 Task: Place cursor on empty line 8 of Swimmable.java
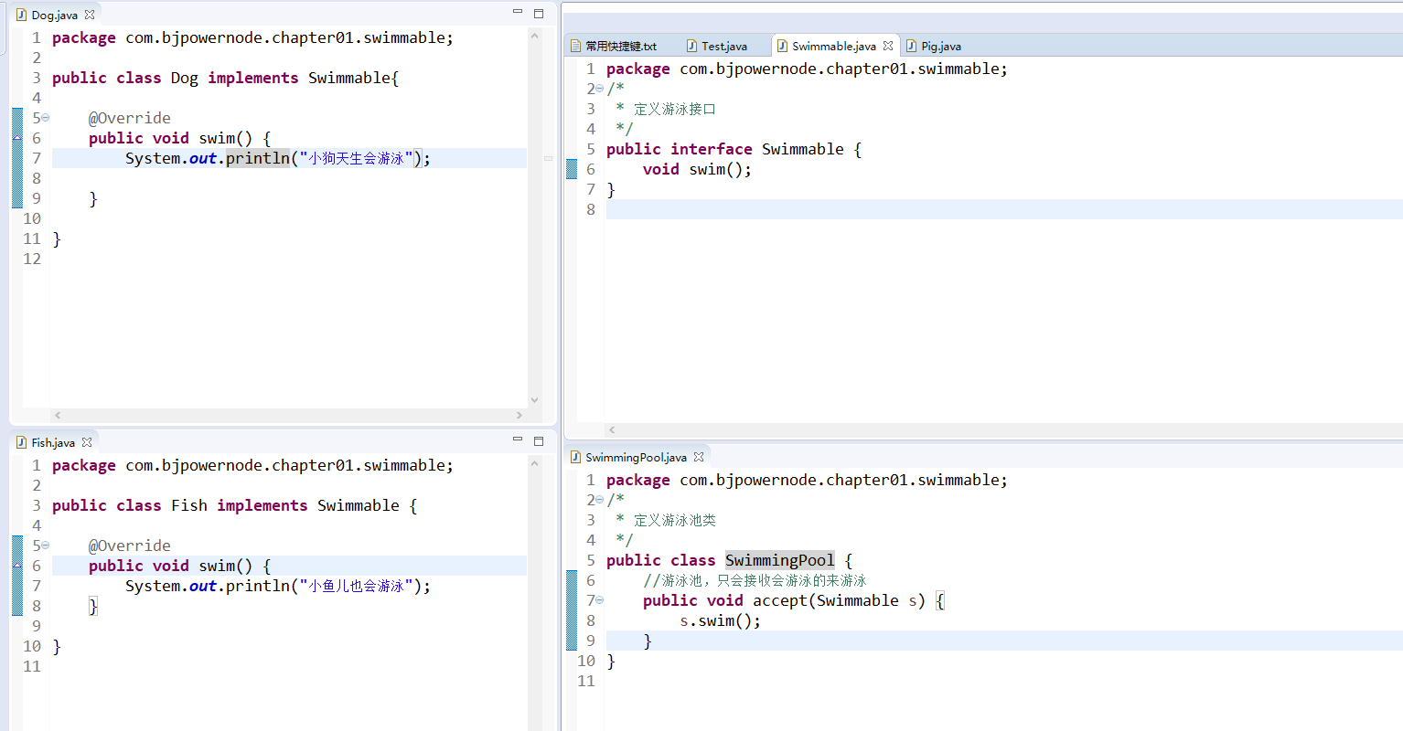pyautogui.click(x=1003, y=209)
